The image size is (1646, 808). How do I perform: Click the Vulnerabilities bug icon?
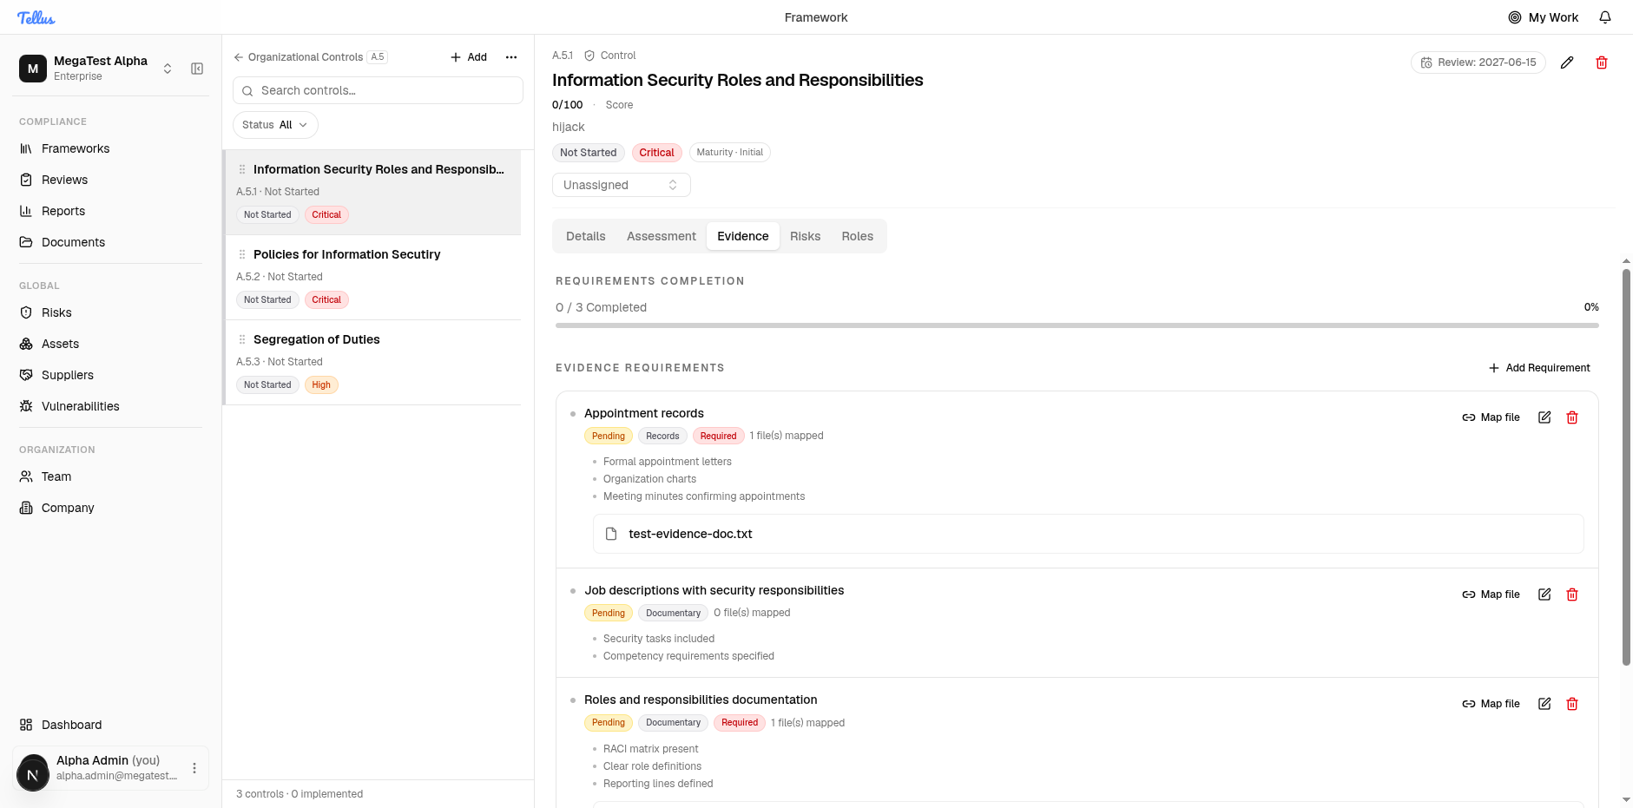[x=26, y=406]
